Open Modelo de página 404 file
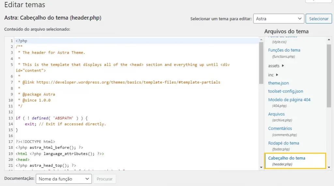334x186 pixels. coord(289,99)
